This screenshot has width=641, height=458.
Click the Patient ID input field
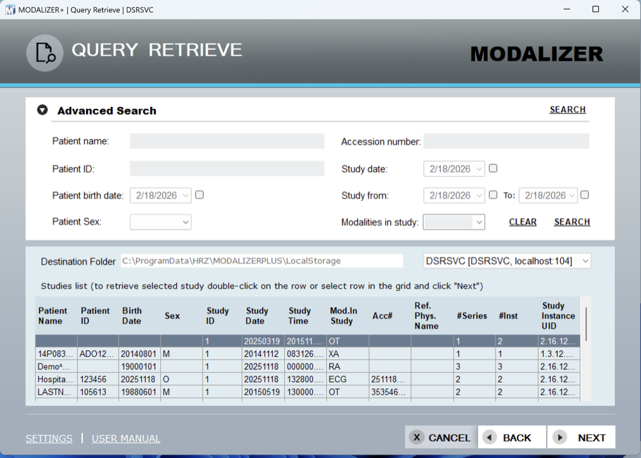(227, 168)
